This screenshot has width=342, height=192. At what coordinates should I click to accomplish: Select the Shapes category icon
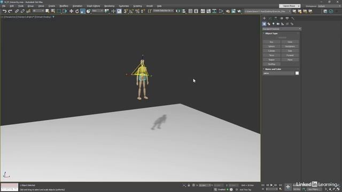point(269,23)
